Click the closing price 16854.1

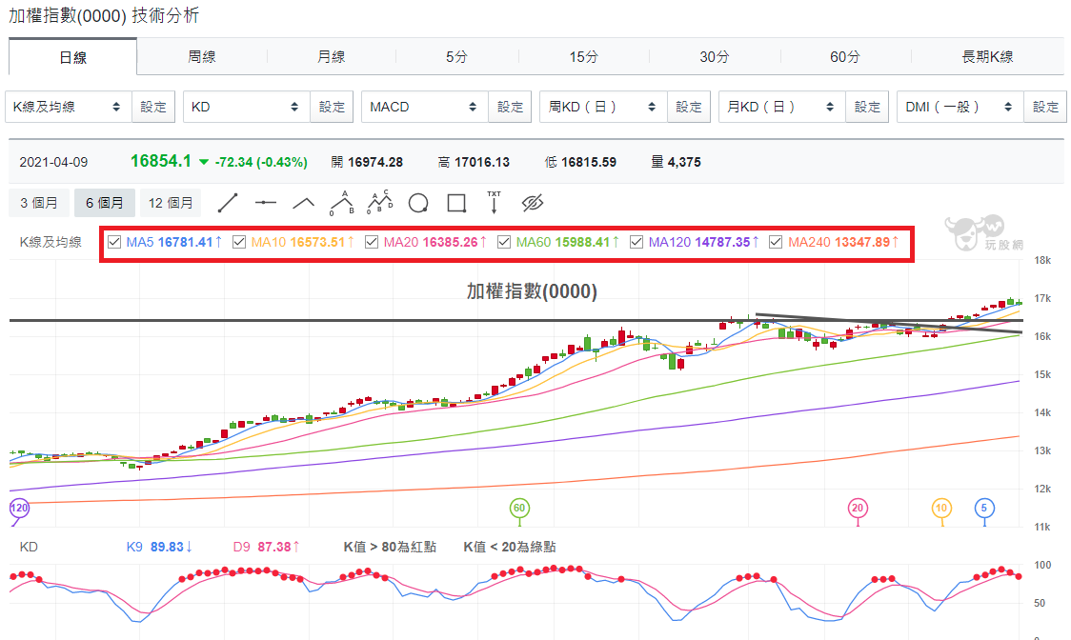coord(160,161)
